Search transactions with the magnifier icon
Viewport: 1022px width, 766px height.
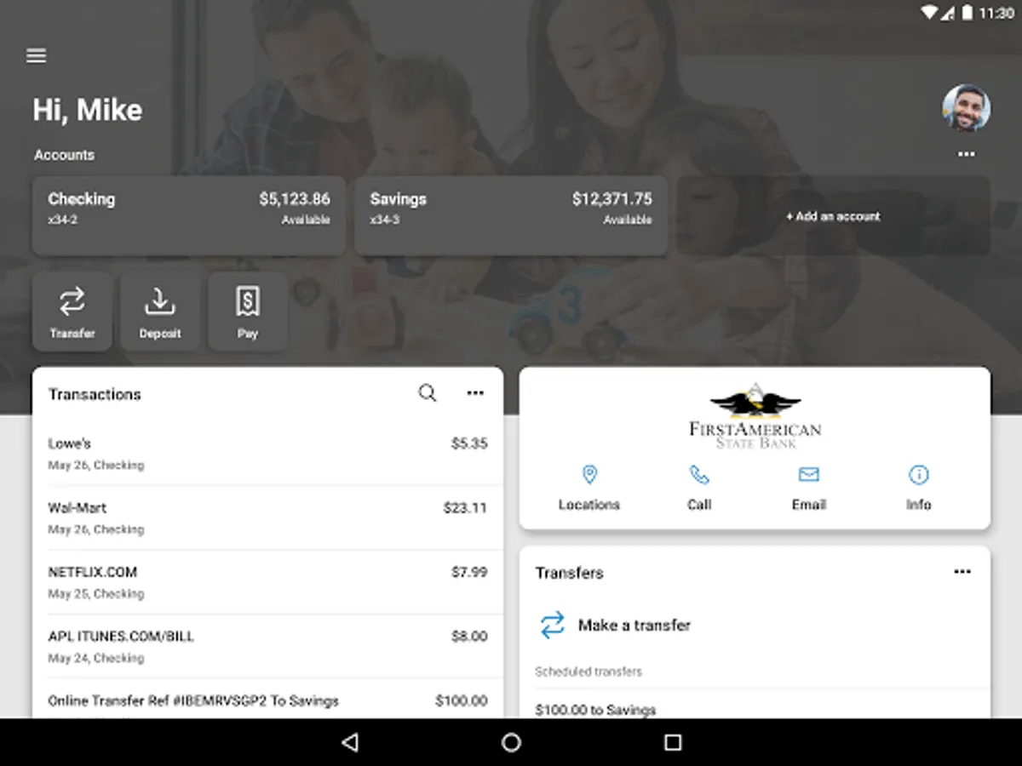(x=428, y=393)
